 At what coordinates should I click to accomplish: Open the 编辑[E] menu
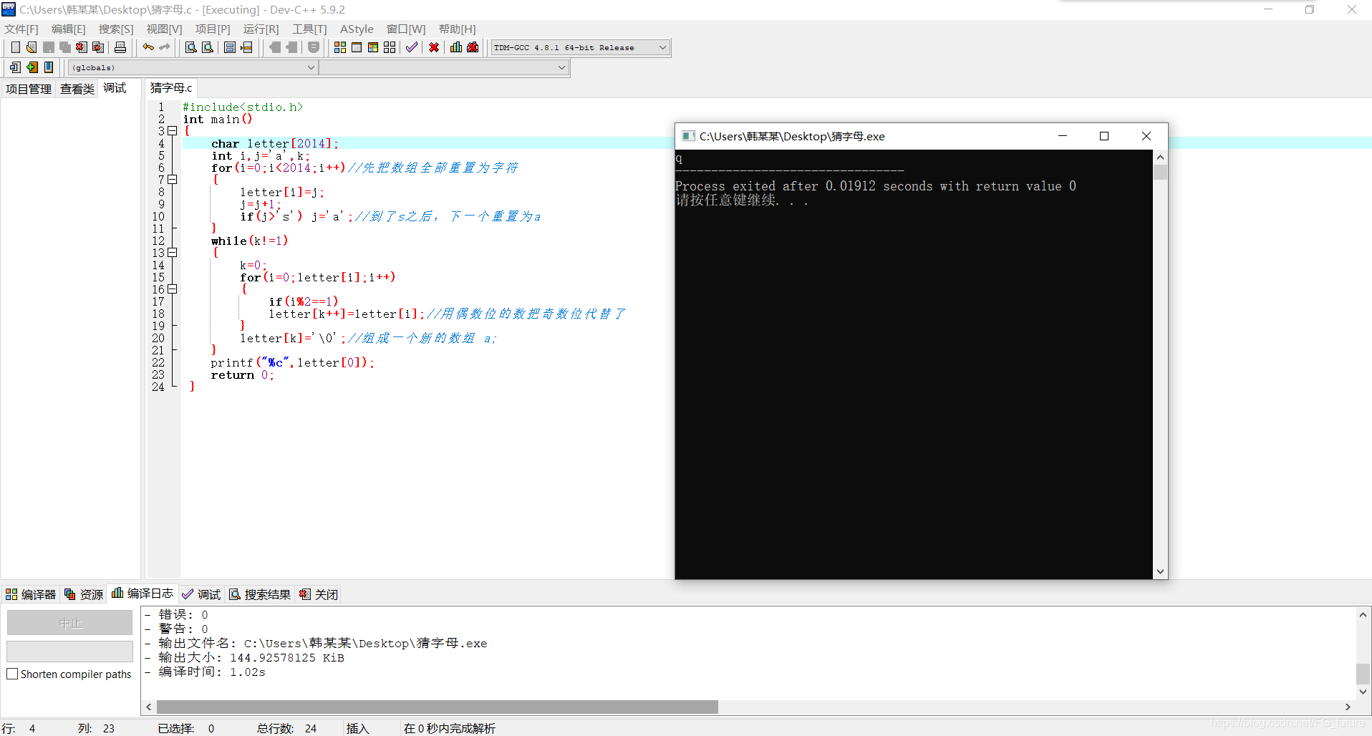[x=69, y=29]
